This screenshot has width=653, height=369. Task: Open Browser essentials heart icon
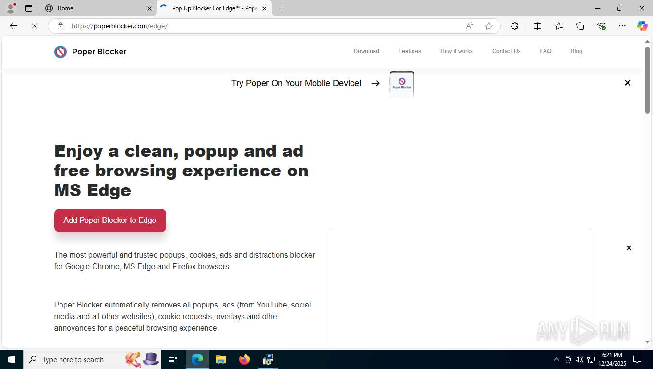(601, 26)
